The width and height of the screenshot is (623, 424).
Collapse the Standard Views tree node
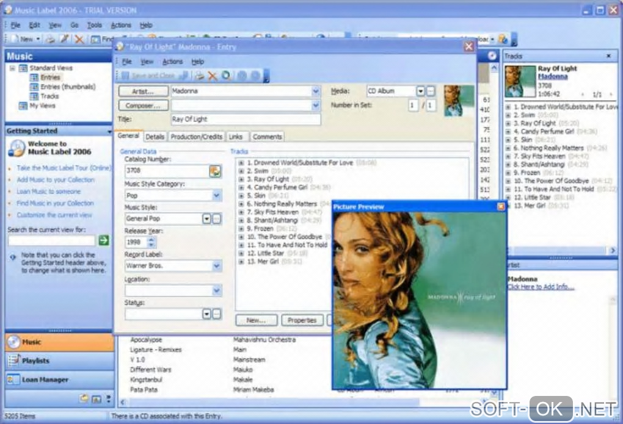[12, 68]
